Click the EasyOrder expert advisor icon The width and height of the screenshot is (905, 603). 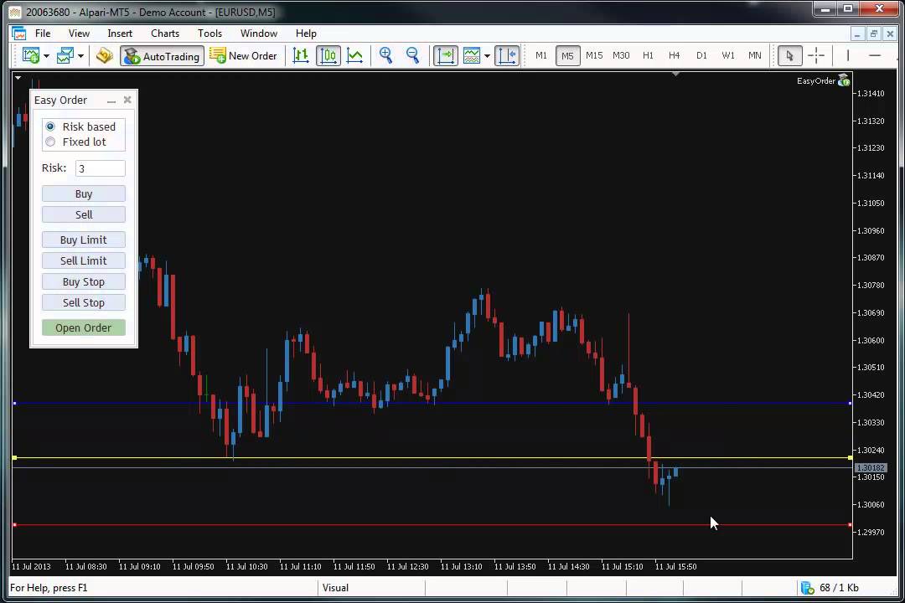click(844, 80)
